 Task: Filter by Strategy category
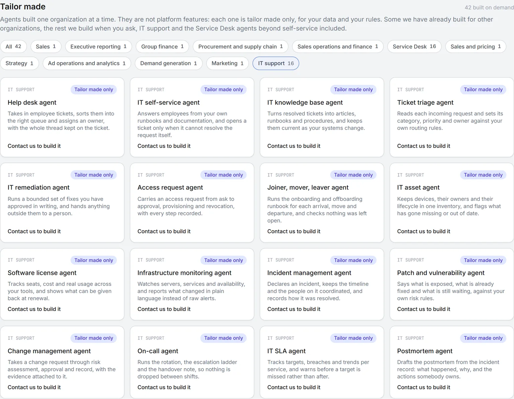[19, 63]
